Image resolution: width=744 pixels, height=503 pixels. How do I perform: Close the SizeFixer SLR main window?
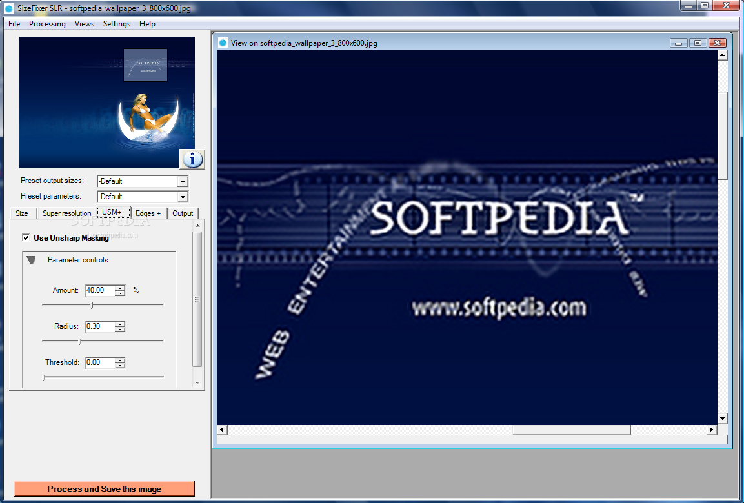tap(727, 5)
